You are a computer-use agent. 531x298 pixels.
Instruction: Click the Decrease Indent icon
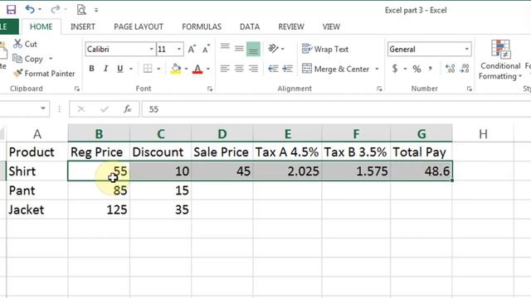[x=273, y=69]
